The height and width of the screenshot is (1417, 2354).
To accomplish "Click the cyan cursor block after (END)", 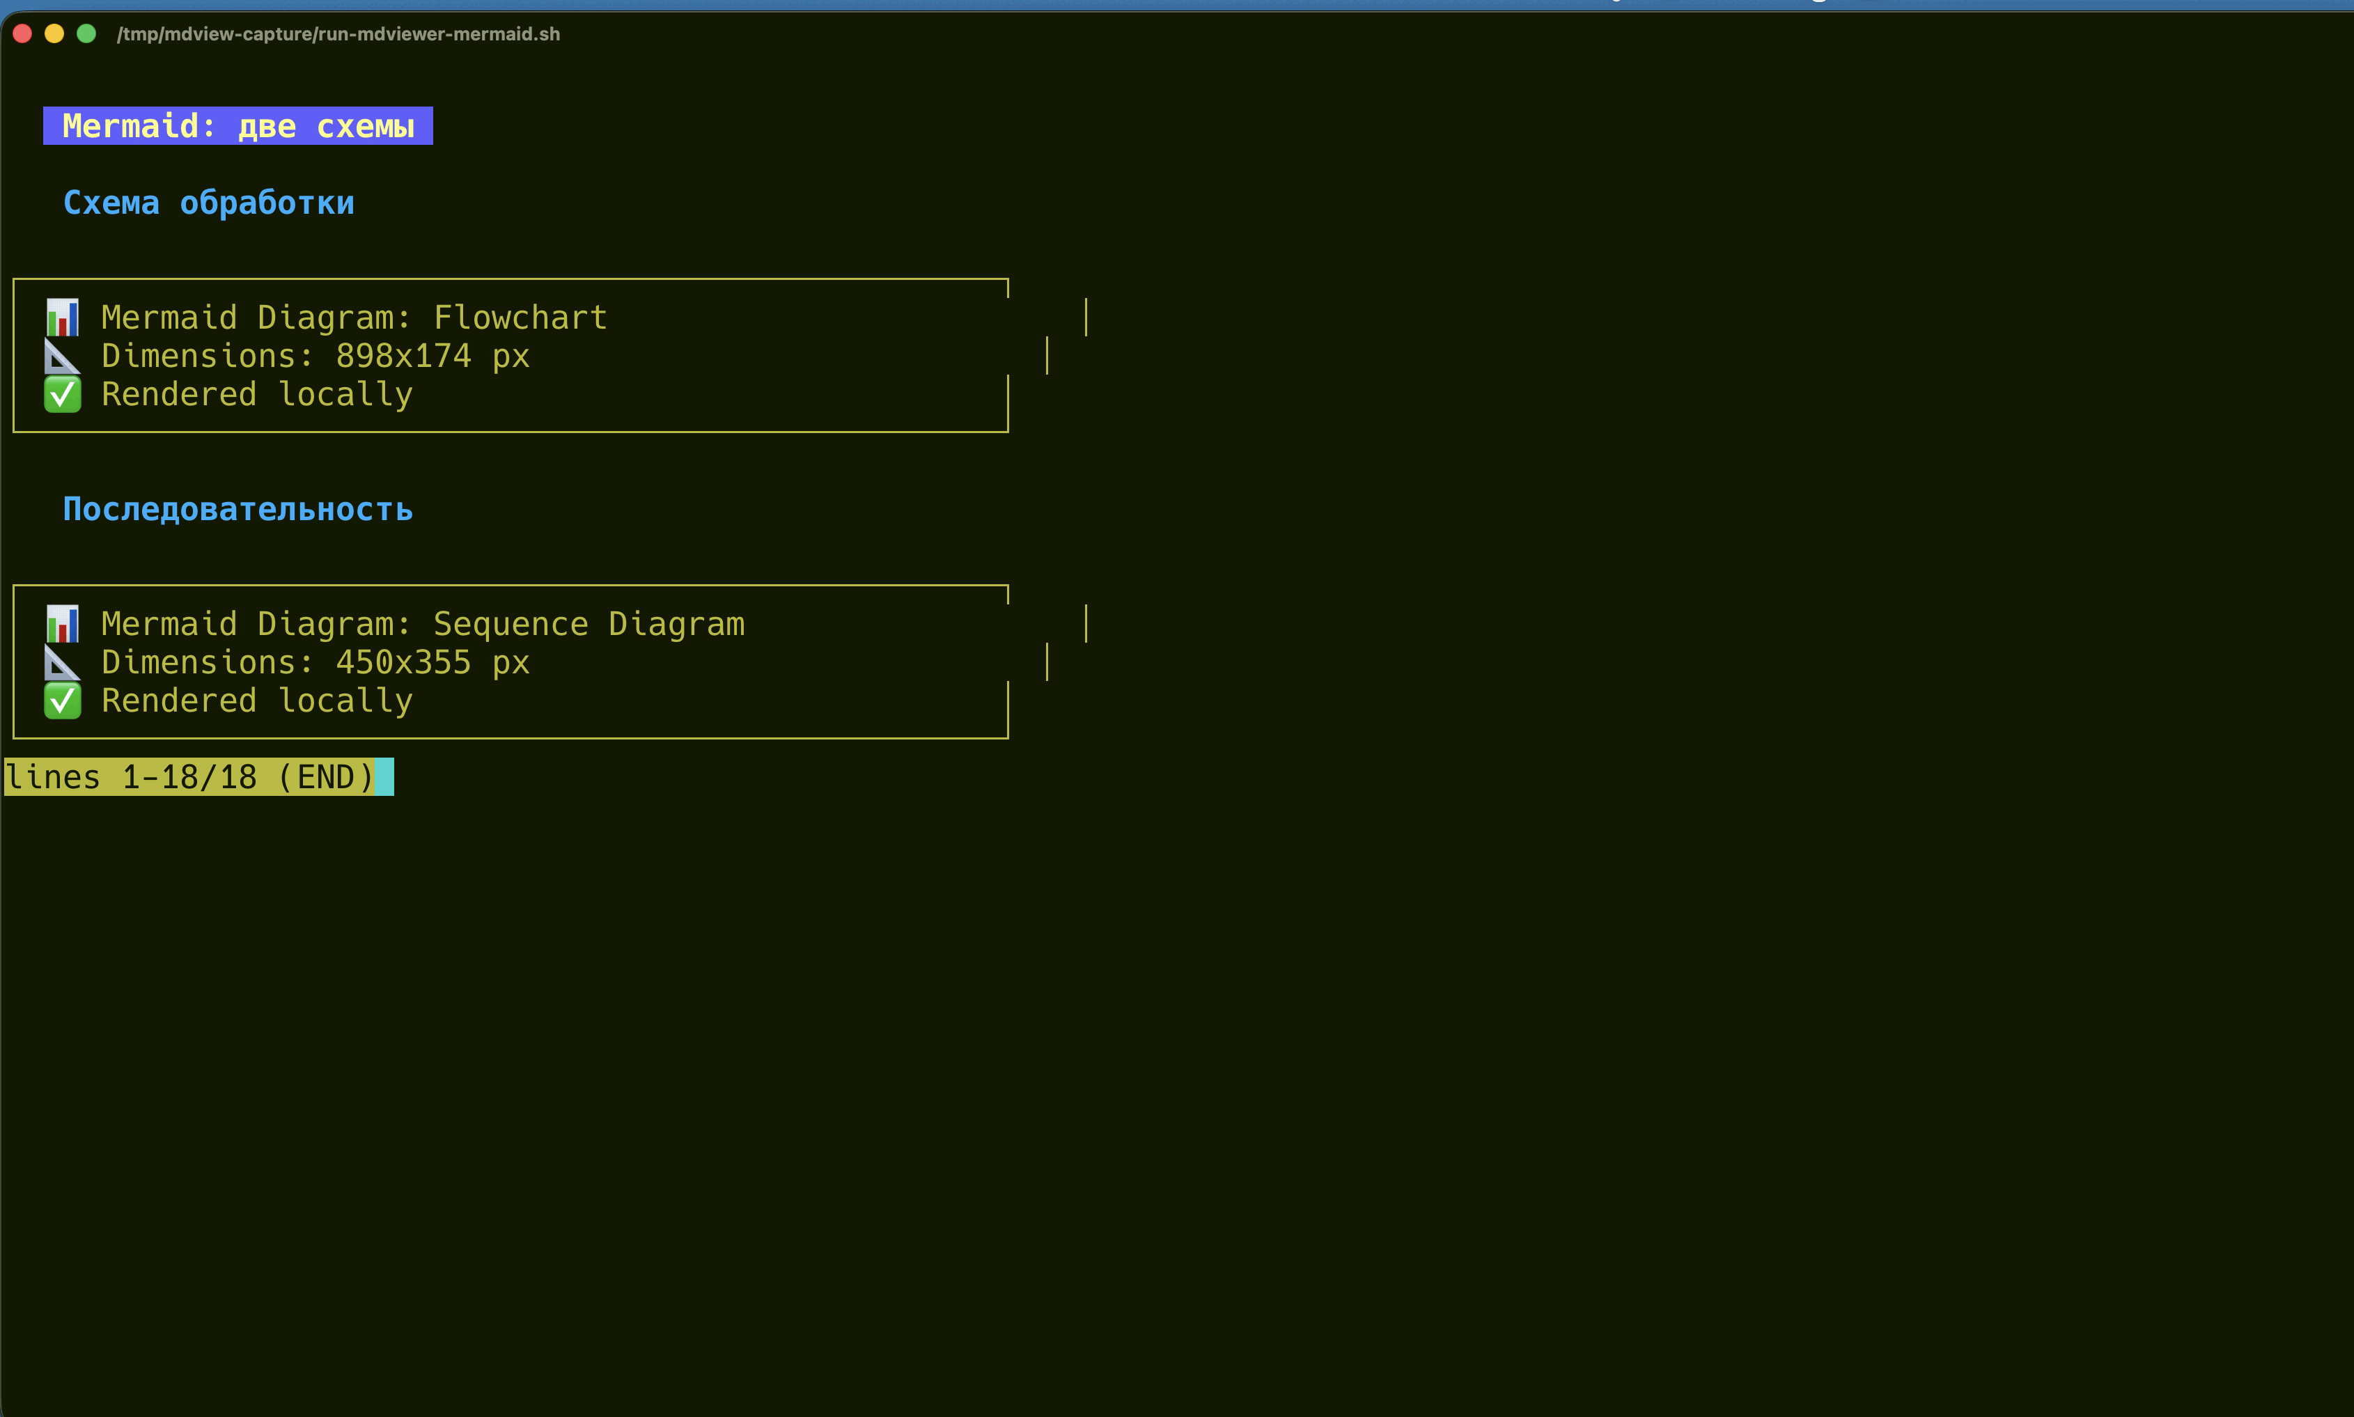I will tap(385, 777).
